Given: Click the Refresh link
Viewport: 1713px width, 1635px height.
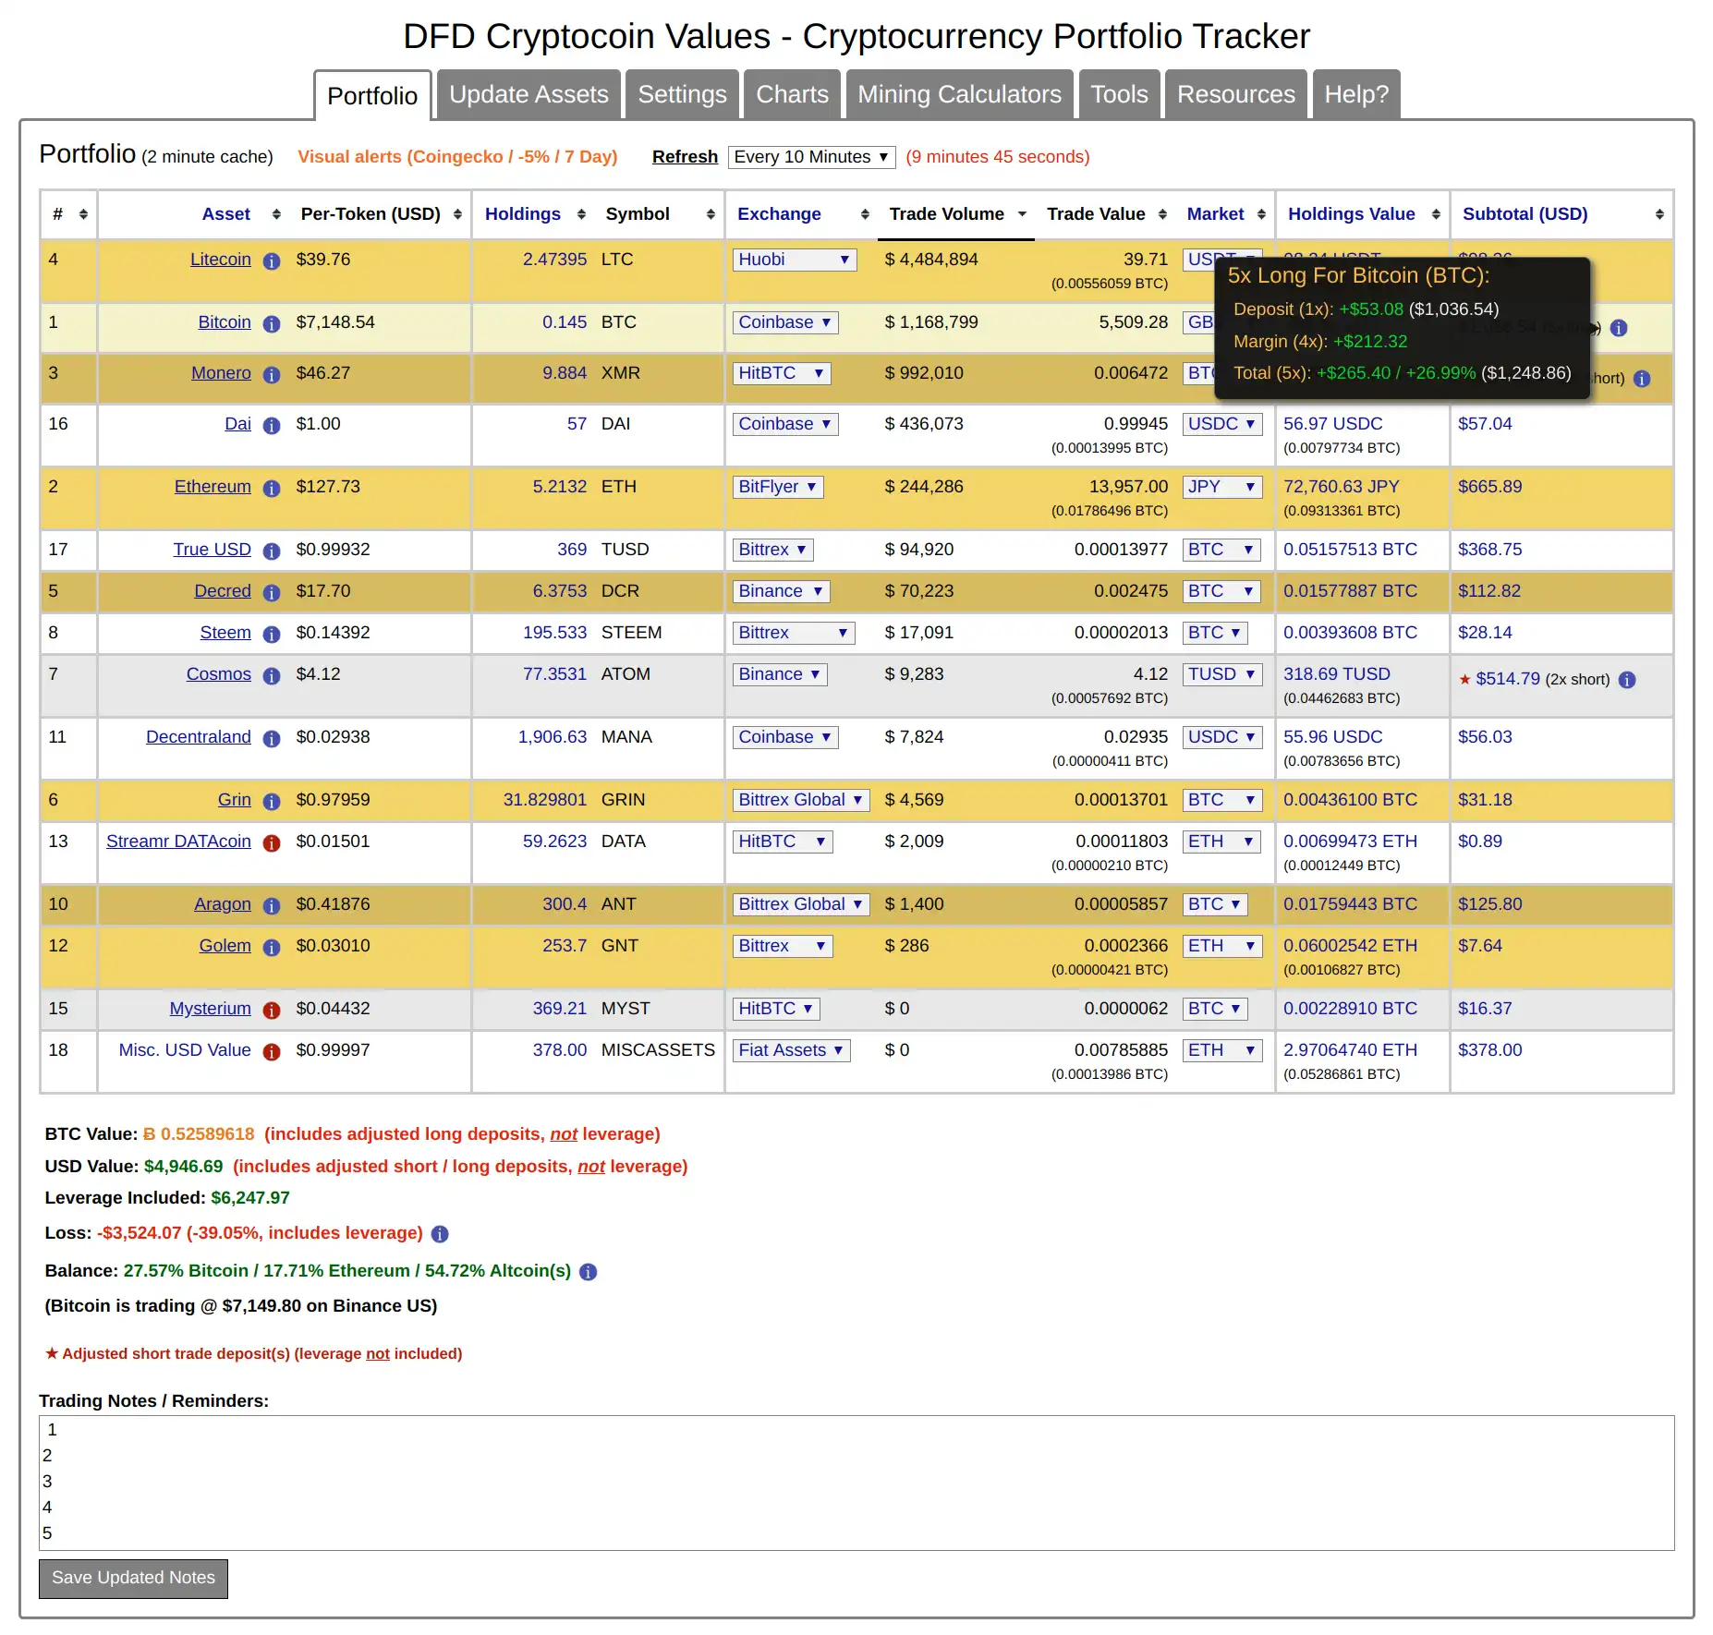Looking at the screenshot, I should pyautogui.click(x=685, y=157).
